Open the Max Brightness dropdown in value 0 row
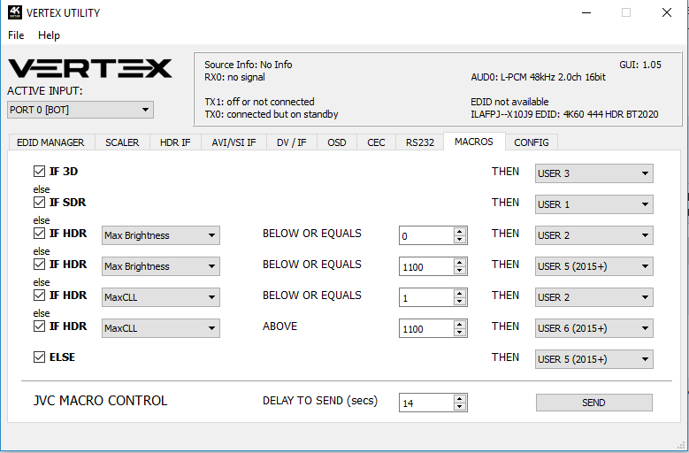Screen dimensions: 689x453 coord(161,235)
